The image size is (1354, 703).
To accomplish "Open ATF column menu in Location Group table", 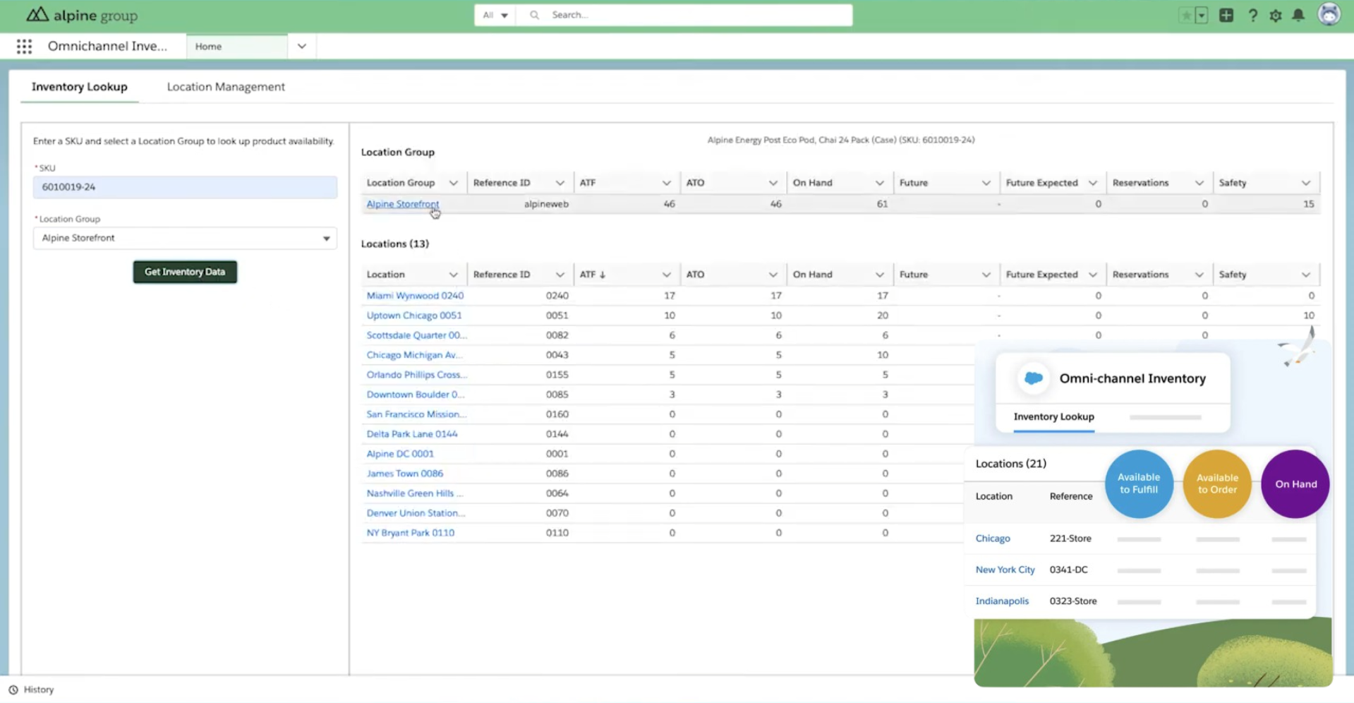I will (x=667, y=183).
